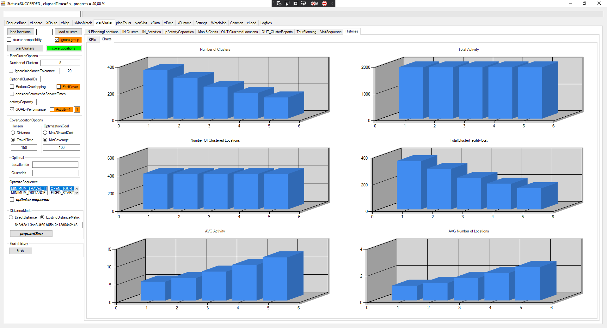Image resolution: width=607 pixels, height=328 pixels.
Task: Toggle the Display Layout Adorners icon
Action: click(295, 3)
